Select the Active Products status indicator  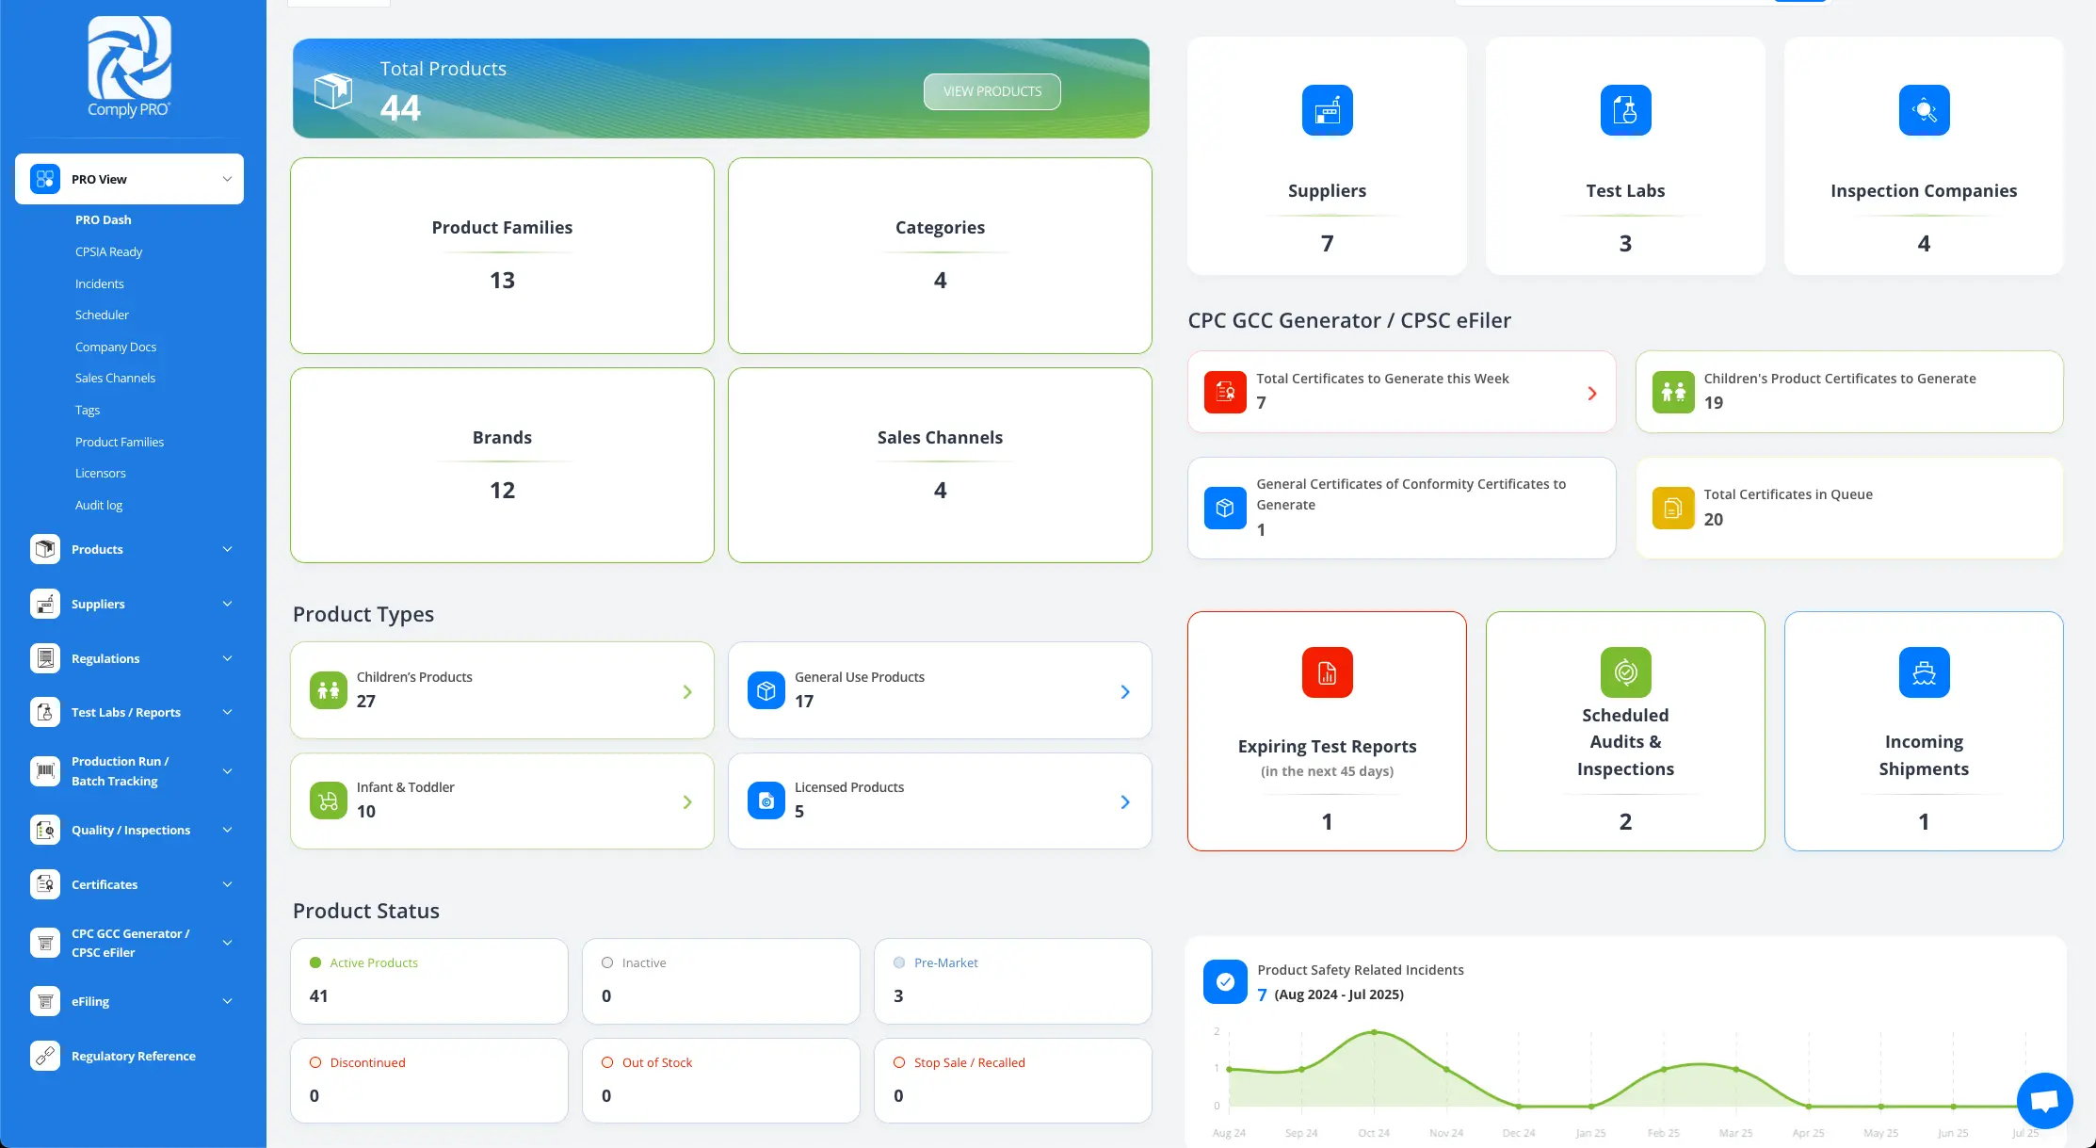315,962
